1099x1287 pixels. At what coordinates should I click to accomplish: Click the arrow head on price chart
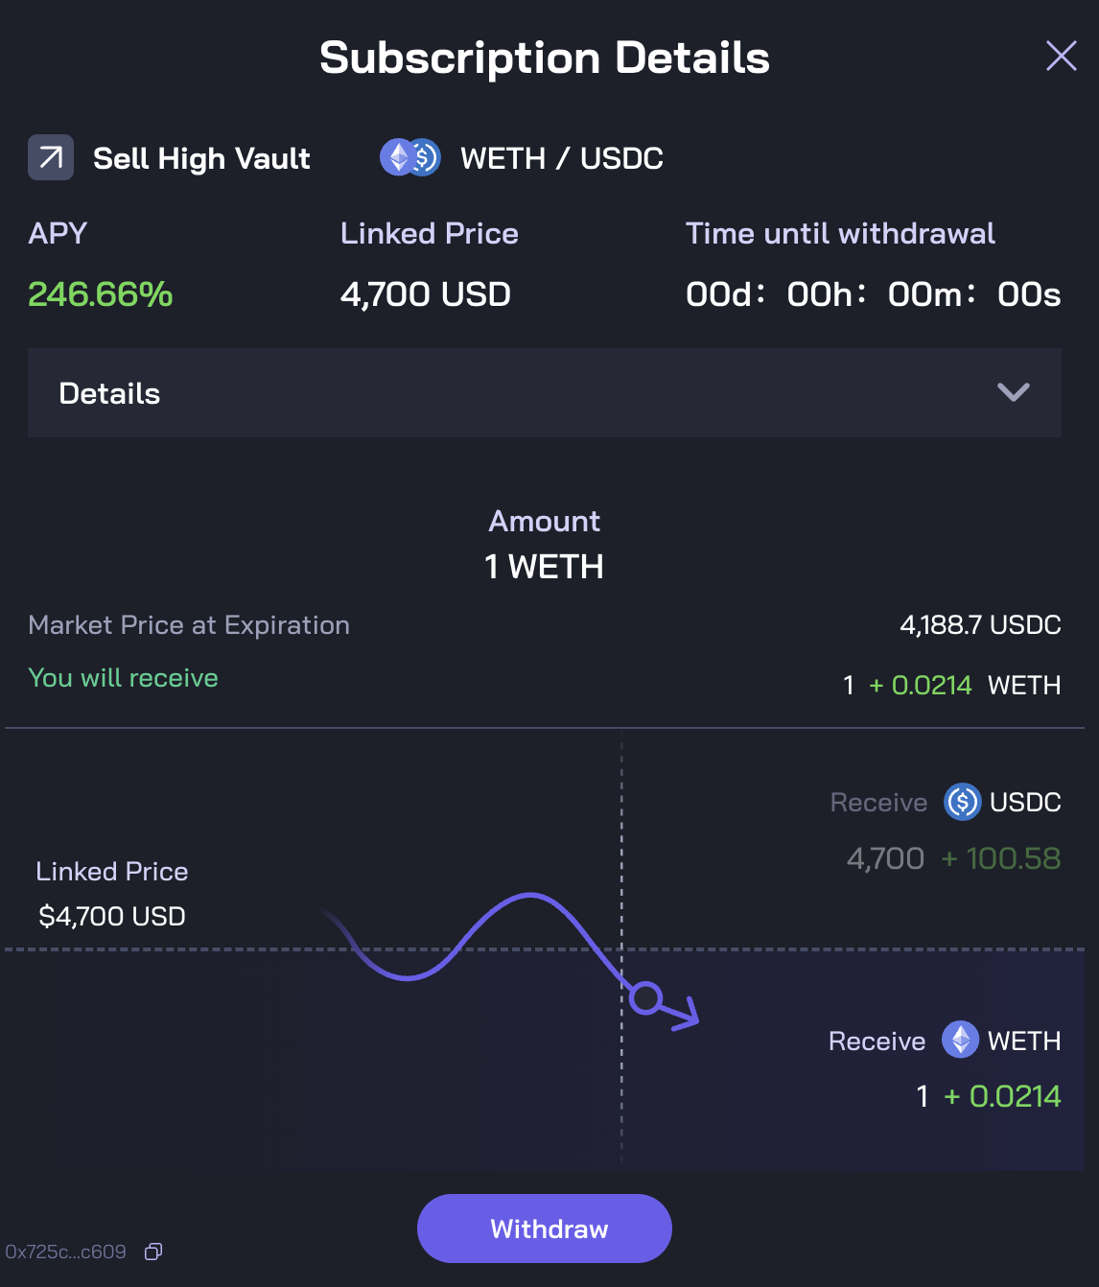tap(689, 1015)
